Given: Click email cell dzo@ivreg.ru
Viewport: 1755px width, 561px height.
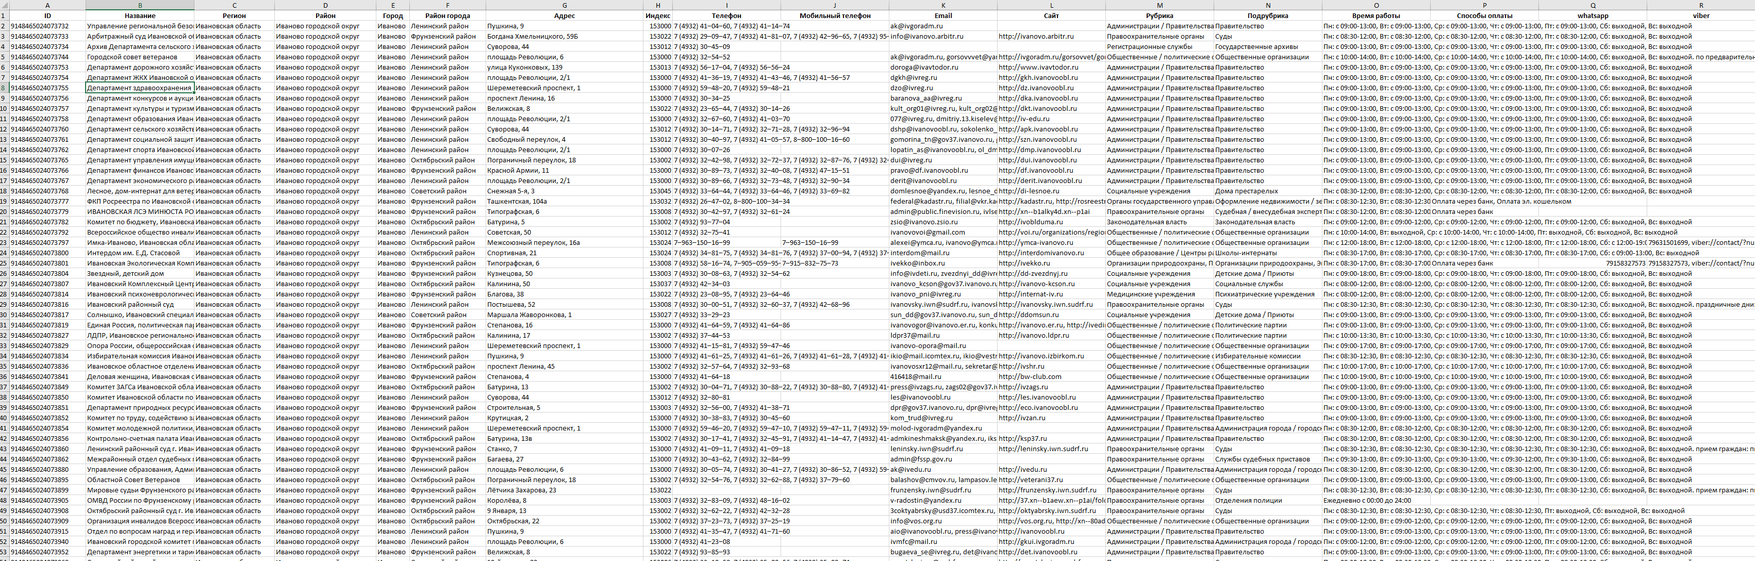Looking at the screenshot, I should tap(943, 88).
